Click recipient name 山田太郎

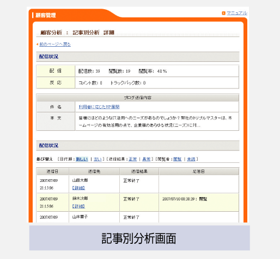tap(80, 180)
